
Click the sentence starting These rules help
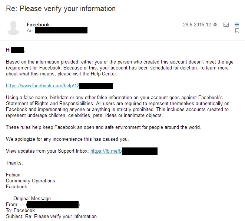(x=103, y=127)
